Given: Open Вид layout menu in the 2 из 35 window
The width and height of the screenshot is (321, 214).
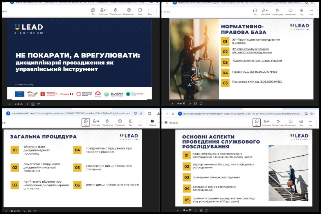Looking at the screenshot, I should (x=140, y=11).
